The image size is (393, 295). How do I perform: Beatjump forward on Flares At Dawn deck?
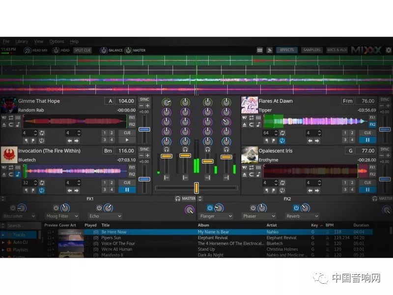pyautogui.click(x=317, y=141)
